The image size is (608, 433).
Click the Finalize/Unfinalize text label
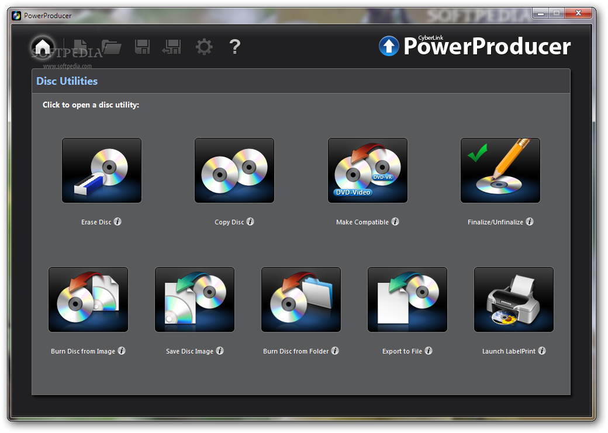tap(495, 222)
